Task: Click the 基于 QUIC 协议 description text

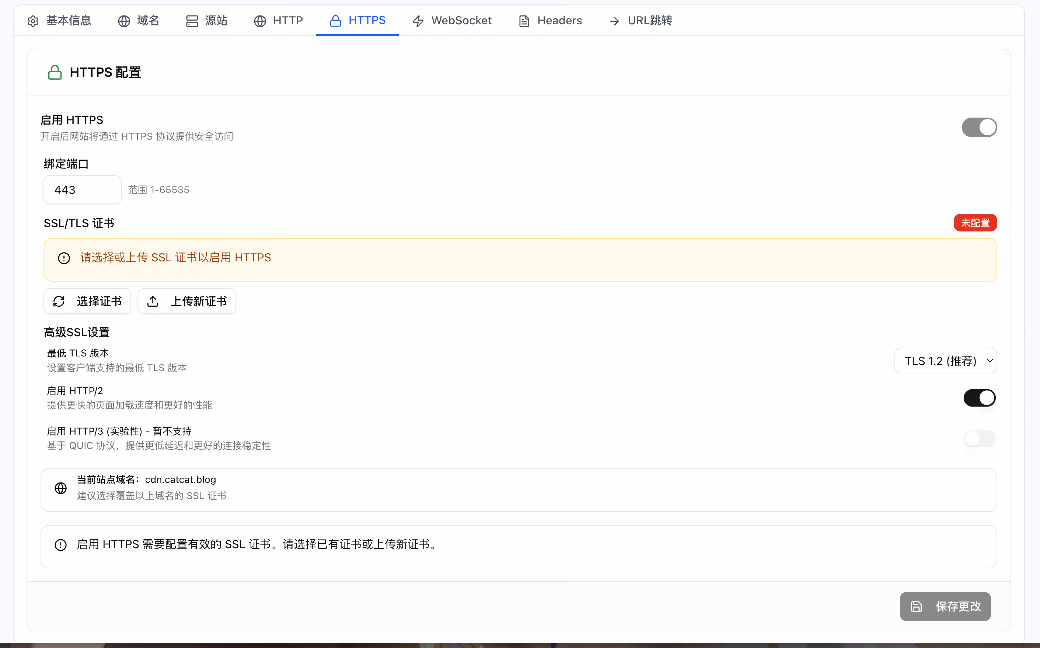Action: 159,446
